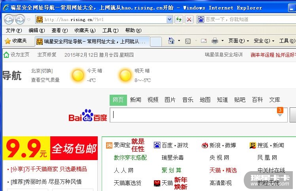Select the 知道 search tab
The image size is (296, 191).
pyautogui.click(x=222, y=100)
